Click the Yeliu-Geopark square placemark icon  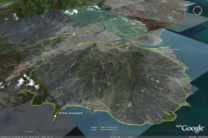click(x=55, y=116)
